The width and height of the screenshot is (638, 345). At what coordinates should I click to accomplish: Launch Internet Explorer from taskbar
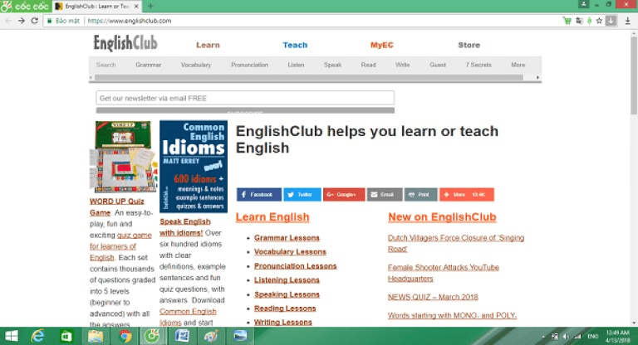coord(37,336)
